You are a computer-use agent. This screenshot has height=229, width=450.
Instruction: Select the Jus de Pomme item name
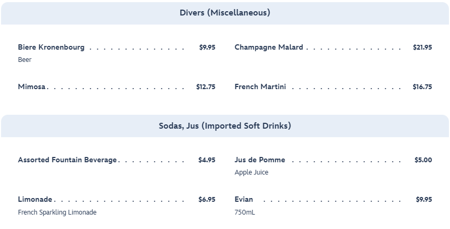pos(260,160)
